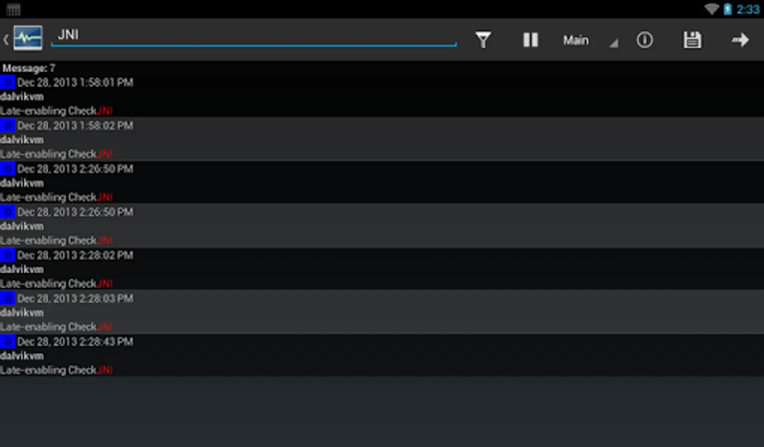The height and width of the screenshot is (447, 764).
Task: Tap the app heartbeat monitor icon
Action: (x=28, y=38)
